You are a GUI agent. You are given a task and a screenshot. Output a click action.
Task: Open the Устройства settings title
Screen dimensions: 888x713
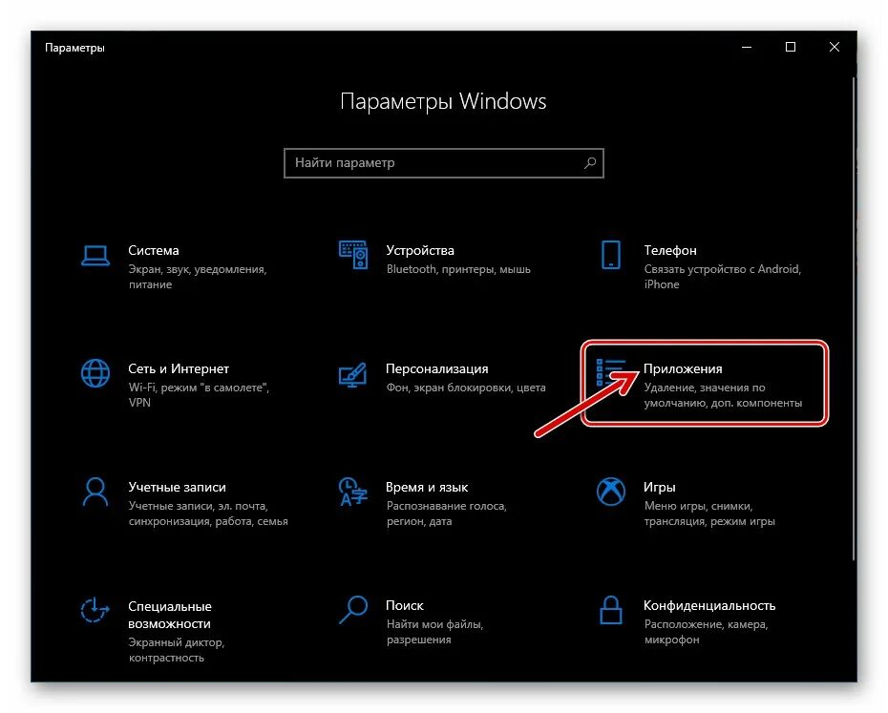coord(419,250)
